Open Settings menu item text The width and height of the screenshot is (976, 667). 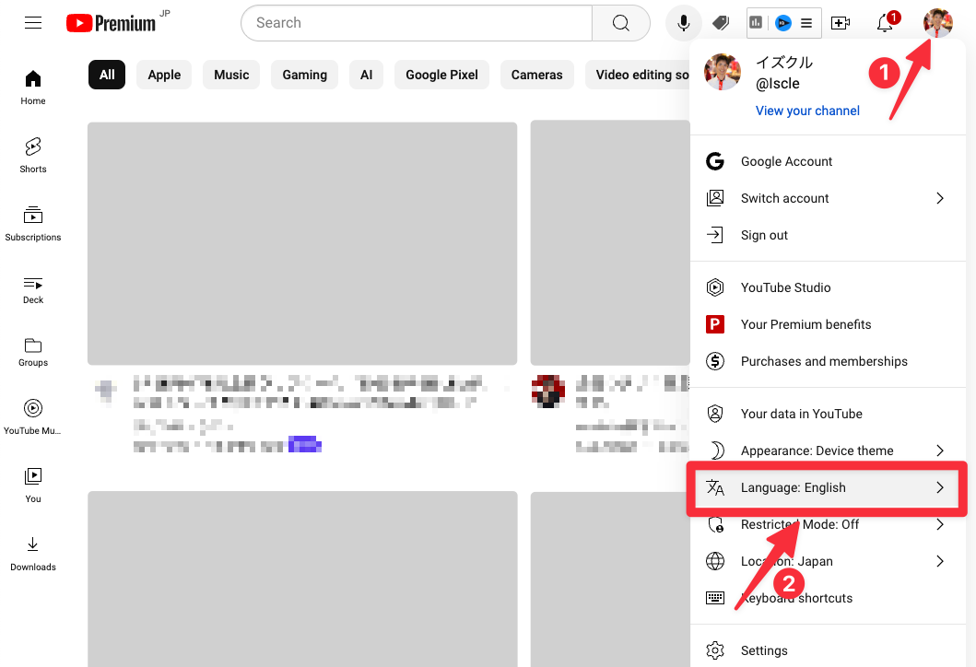(x=764, y=650)
